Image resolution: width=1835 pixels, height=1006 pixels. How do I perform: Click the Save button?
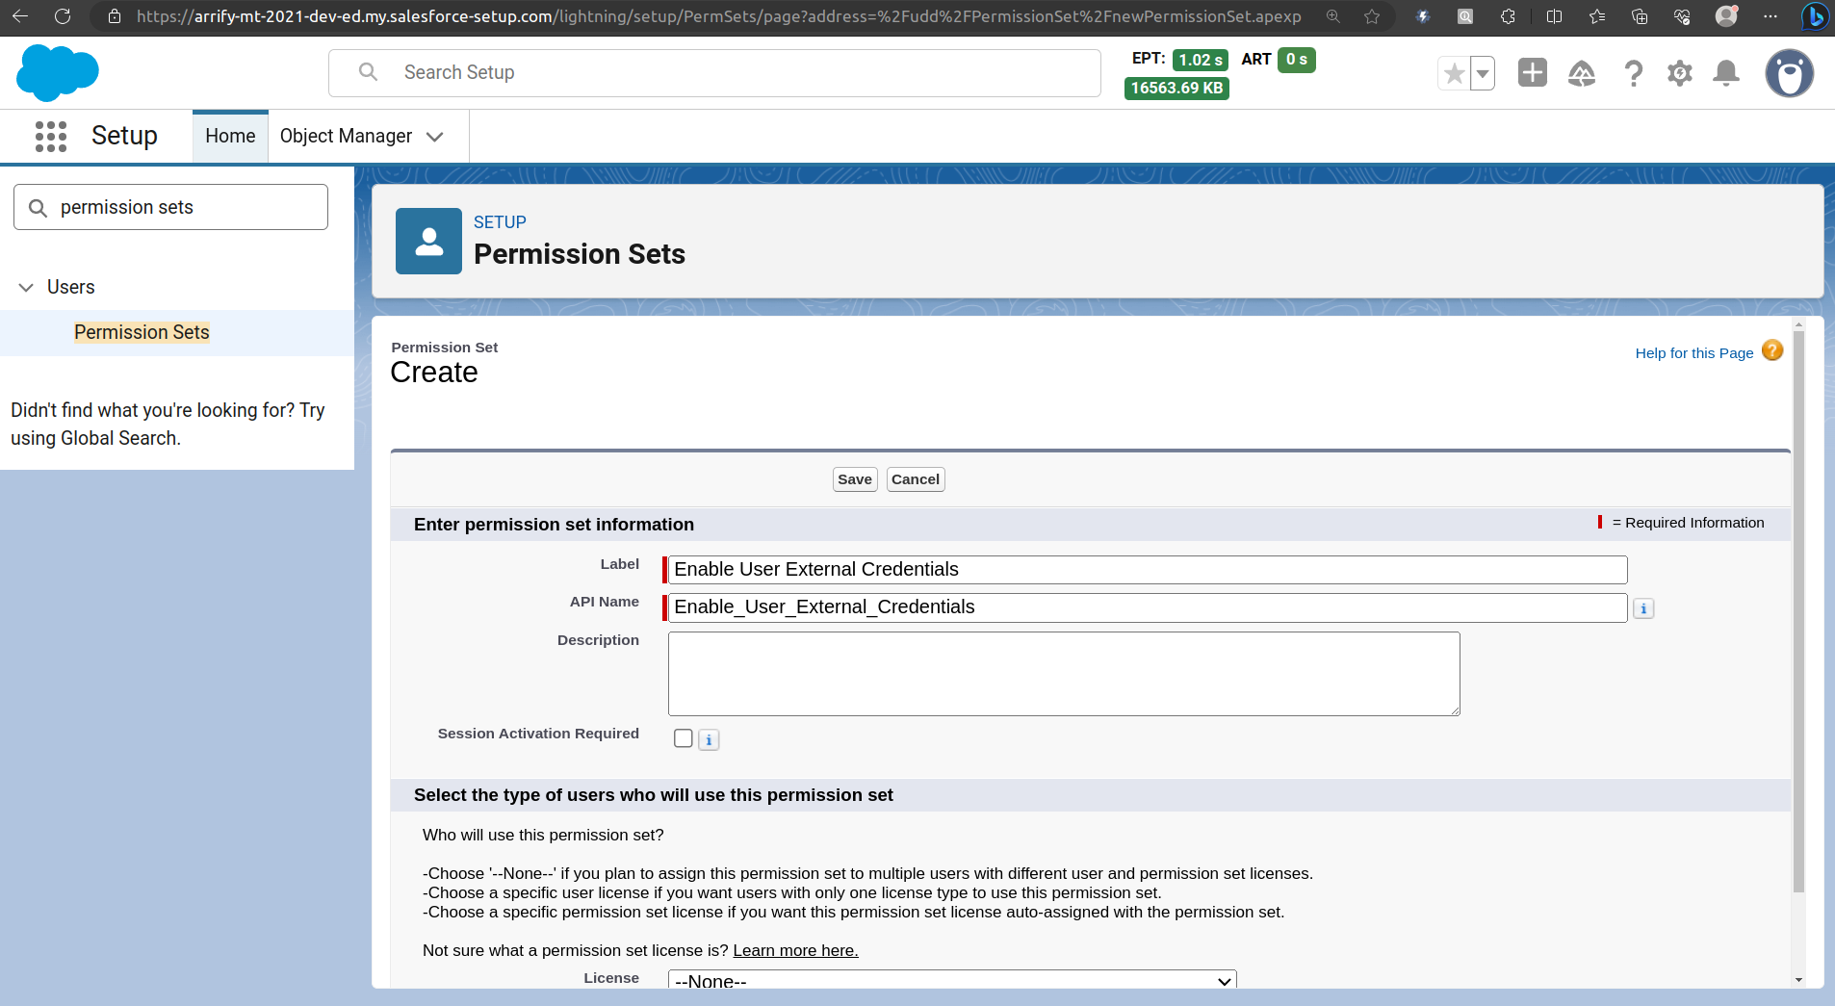tap(854, 478)
